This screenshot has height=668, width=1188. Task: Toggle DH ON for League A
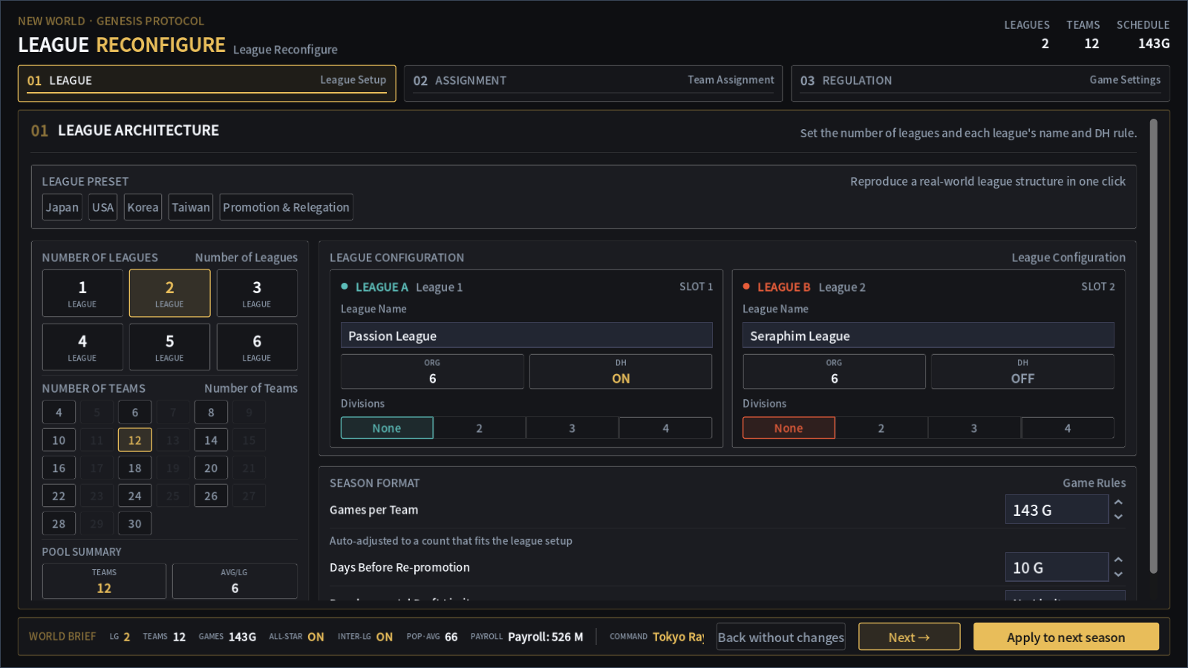[621, 371]
